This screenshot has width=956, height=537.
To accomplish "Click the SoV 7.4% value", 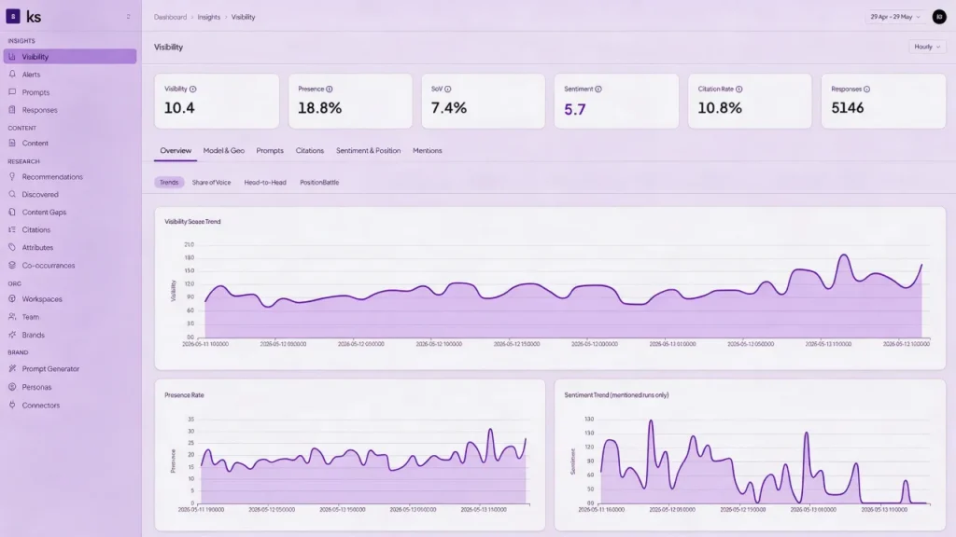I will [x=449, y=108].
